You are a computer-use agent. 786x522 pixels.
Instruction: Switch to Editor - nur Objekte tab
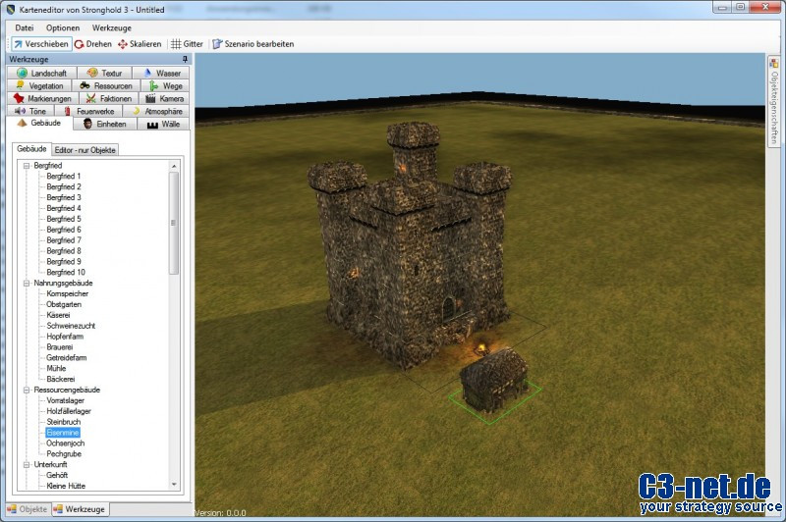pyautogui.click(x=84, y=150)
